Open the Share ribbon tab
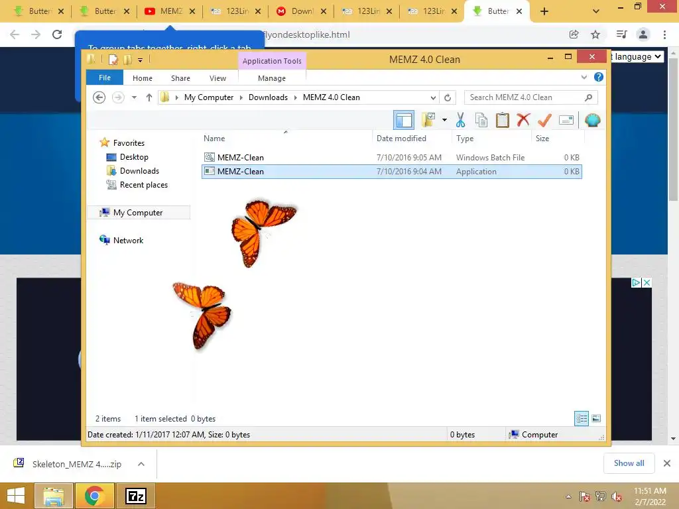Image resolution: width=679 pixels, height=509 pixels. (x=180, y=78)
